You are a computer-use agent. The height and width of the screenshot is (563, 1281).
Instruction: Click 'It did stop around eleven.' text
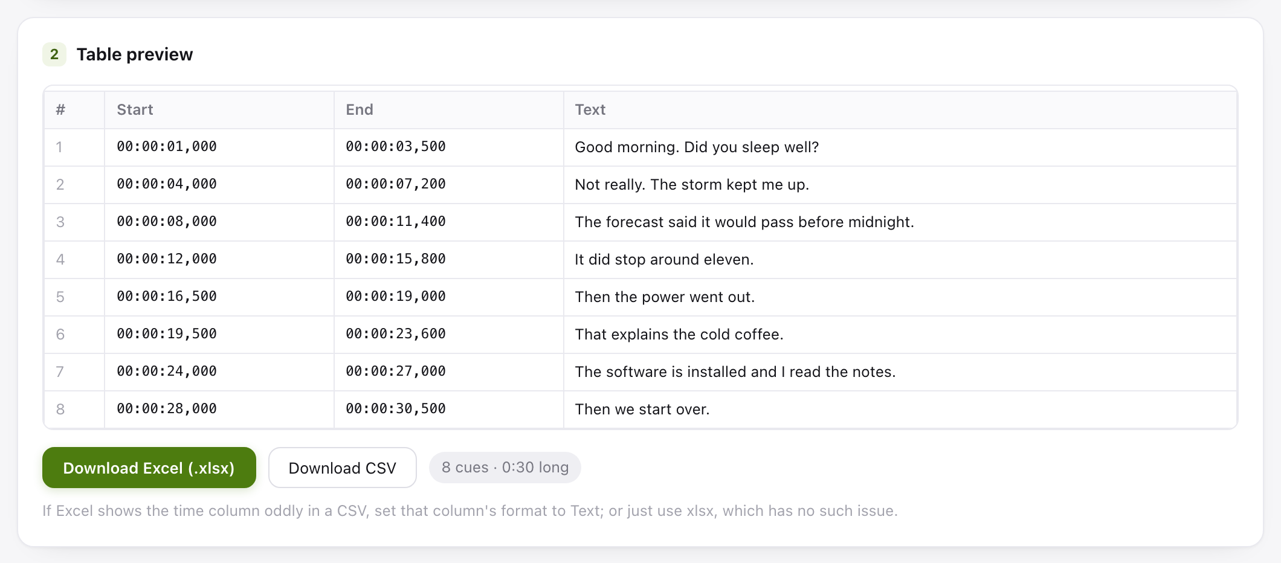(x=664, y=260)
